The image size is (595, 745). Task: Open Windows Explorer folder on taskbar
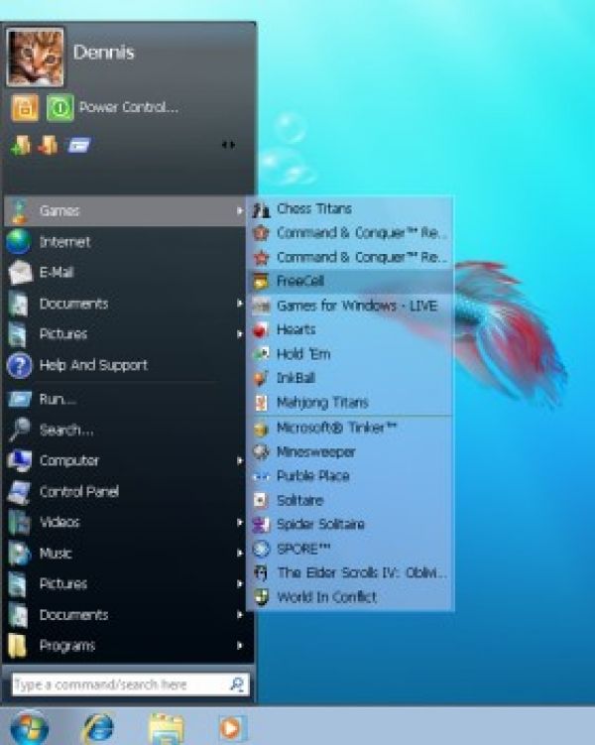[166, 728]
